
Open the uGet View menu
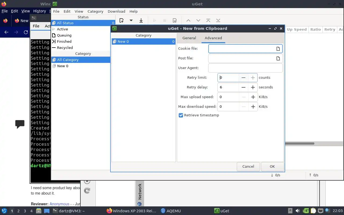click(79, 11)
